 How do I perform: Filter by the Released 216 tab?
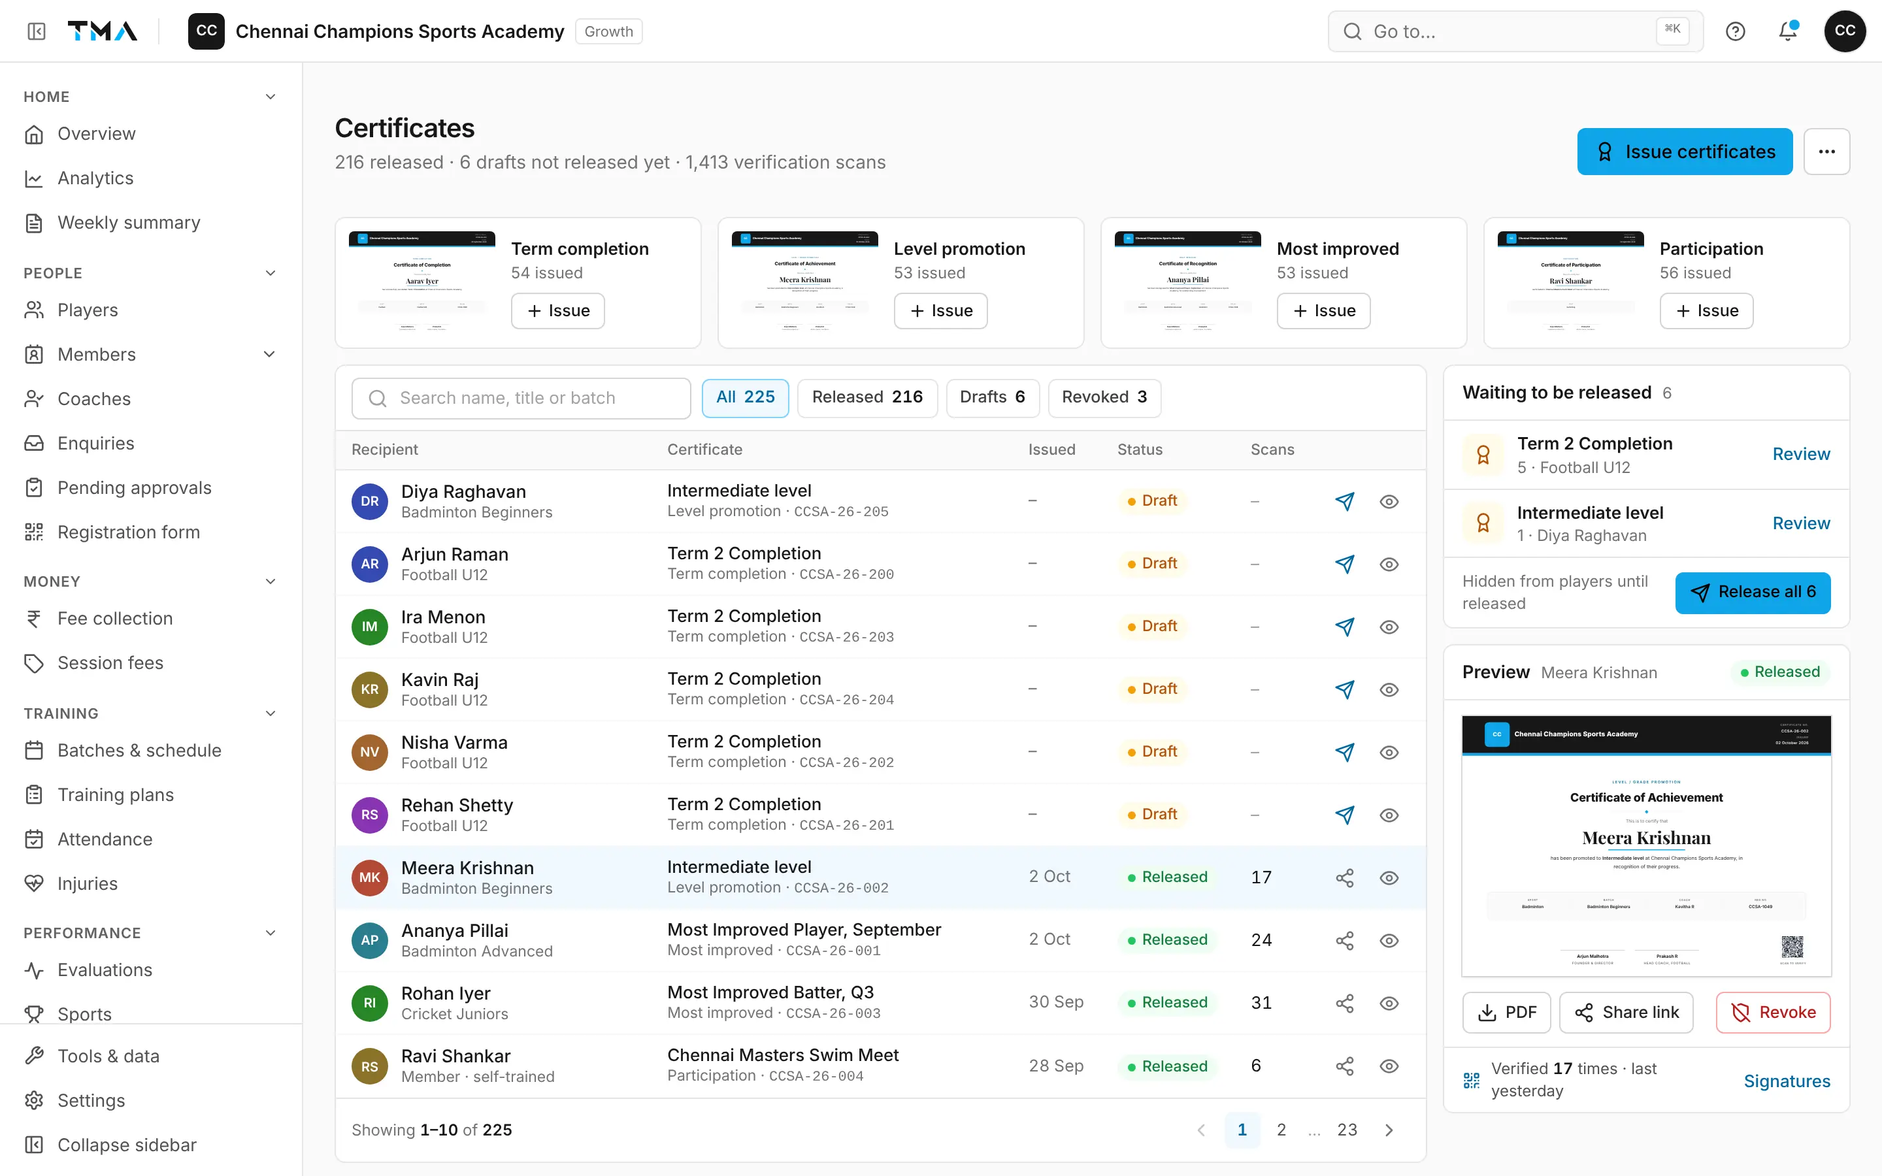coord(867,397)
